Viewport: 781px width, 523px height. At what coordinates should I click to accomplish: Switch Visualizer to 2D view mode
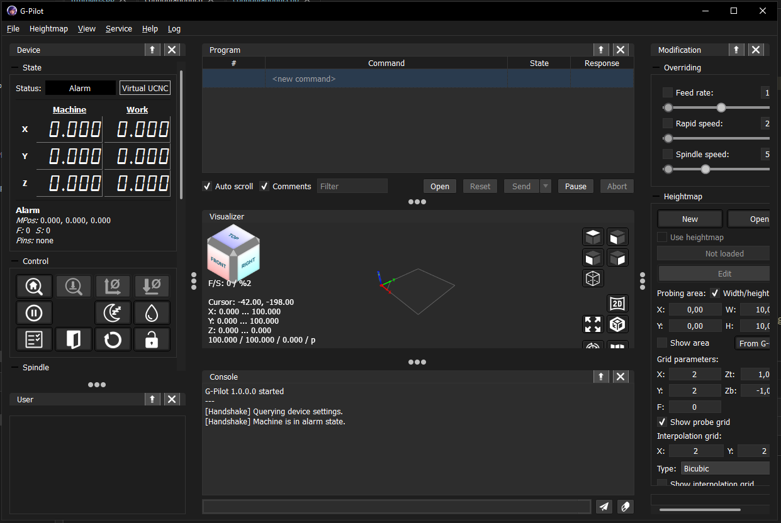(x=617, y=303)
